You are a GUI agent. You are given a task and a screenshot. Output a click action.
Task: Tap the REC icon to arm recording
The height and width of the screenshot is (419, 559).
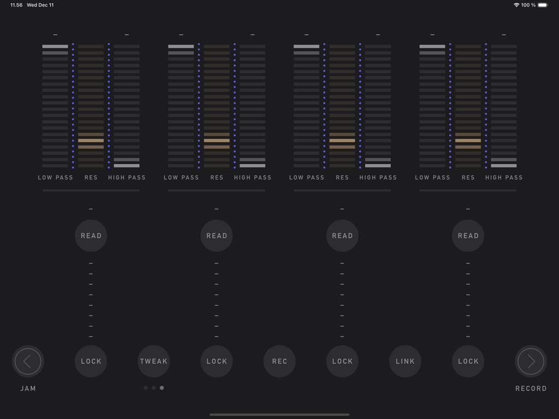(279, 361)
